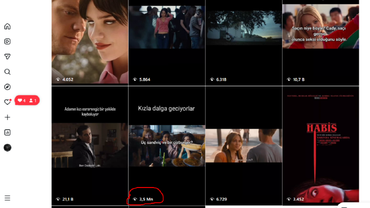
Task: Click the 4.052 view count text
Action: 68,79
